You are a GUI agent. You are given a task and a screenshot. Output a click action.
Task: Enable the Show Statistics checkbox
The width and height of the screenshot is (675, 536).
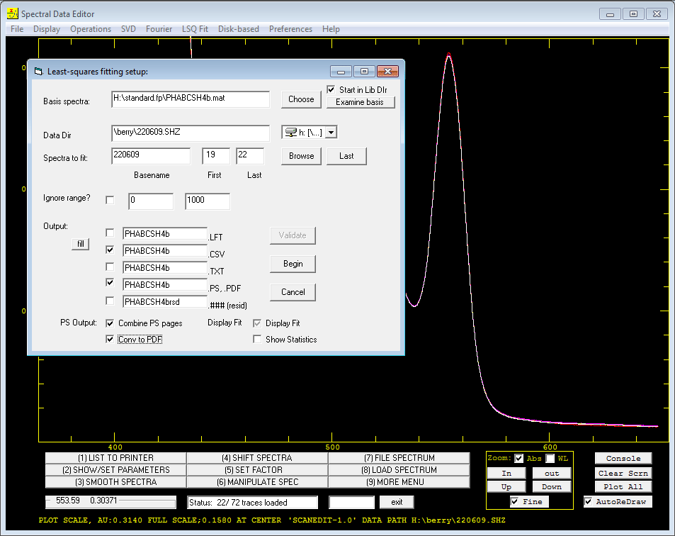pyautogui.click(x=257, y=339)
